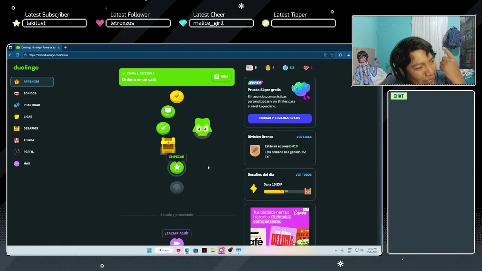Open Microsoft Edge from the taskbar
482x271 pixels.
tap(187, 250)
